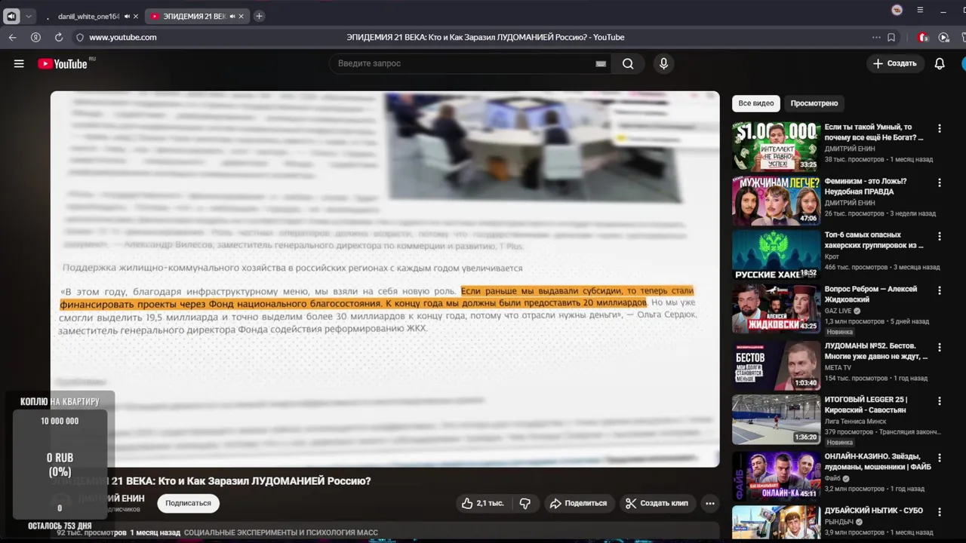Open 'Феминизм - это Ложь' video thumbnail

776,201
